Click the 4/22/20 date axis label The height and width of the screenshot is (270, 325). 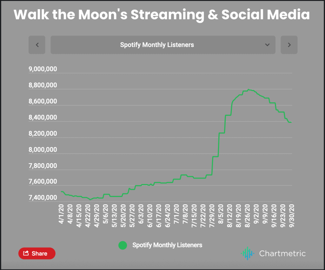tap(88, 216)
